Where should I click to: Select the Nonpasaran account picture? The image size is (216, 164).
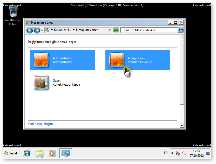[x=116, y=60]
